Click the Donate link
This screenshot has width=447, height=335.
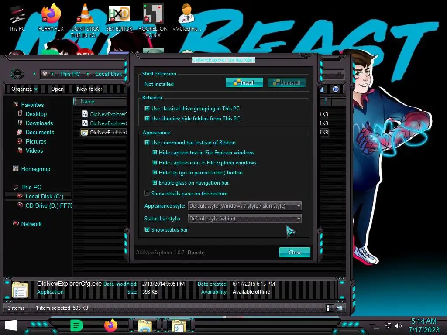(x=196, y=253)
